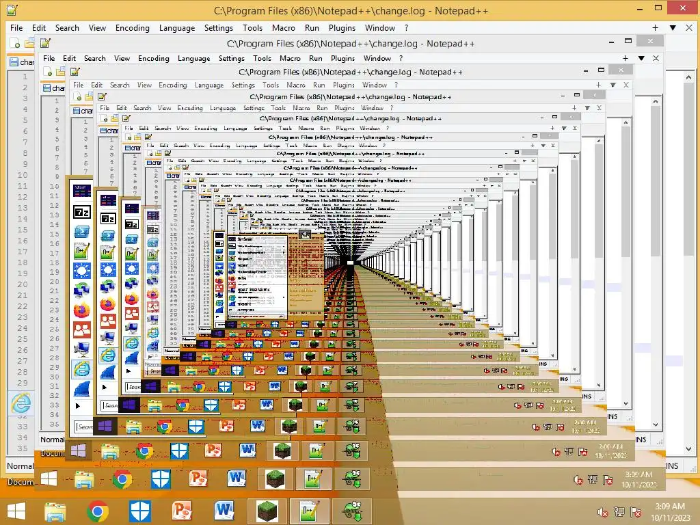
Task: Open Wireshark fin icon in largest Start menu list
Action: pos(82,388)
